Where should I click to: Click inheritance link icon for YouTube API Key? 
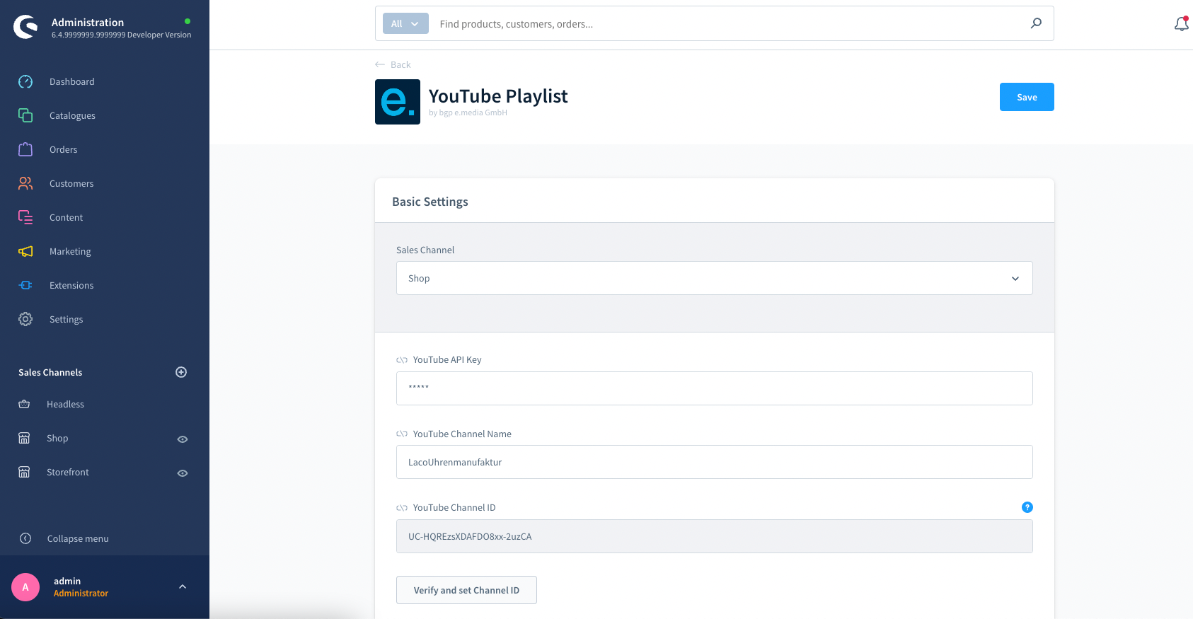[x=402, y=360]
